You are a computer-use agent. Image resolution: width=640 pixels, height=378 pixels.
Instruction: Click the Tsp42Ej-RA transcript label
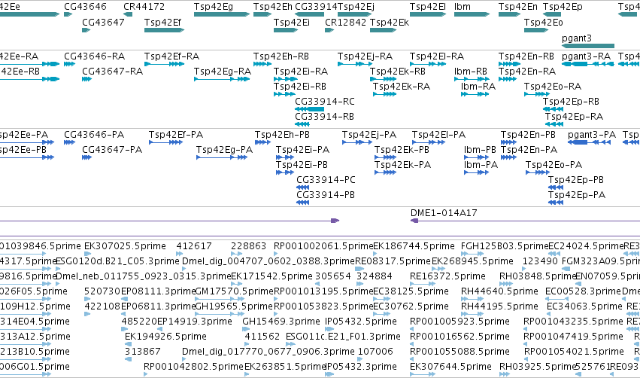tap(365, 56)
